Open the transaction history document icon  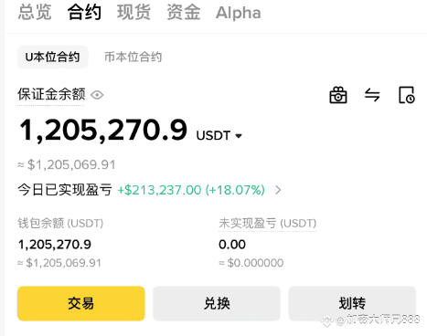tap(407, 95)
